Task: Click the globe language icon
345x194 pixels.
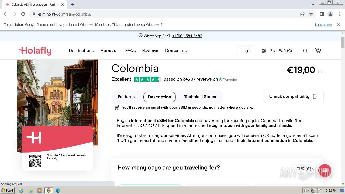Action: point(264,51)
